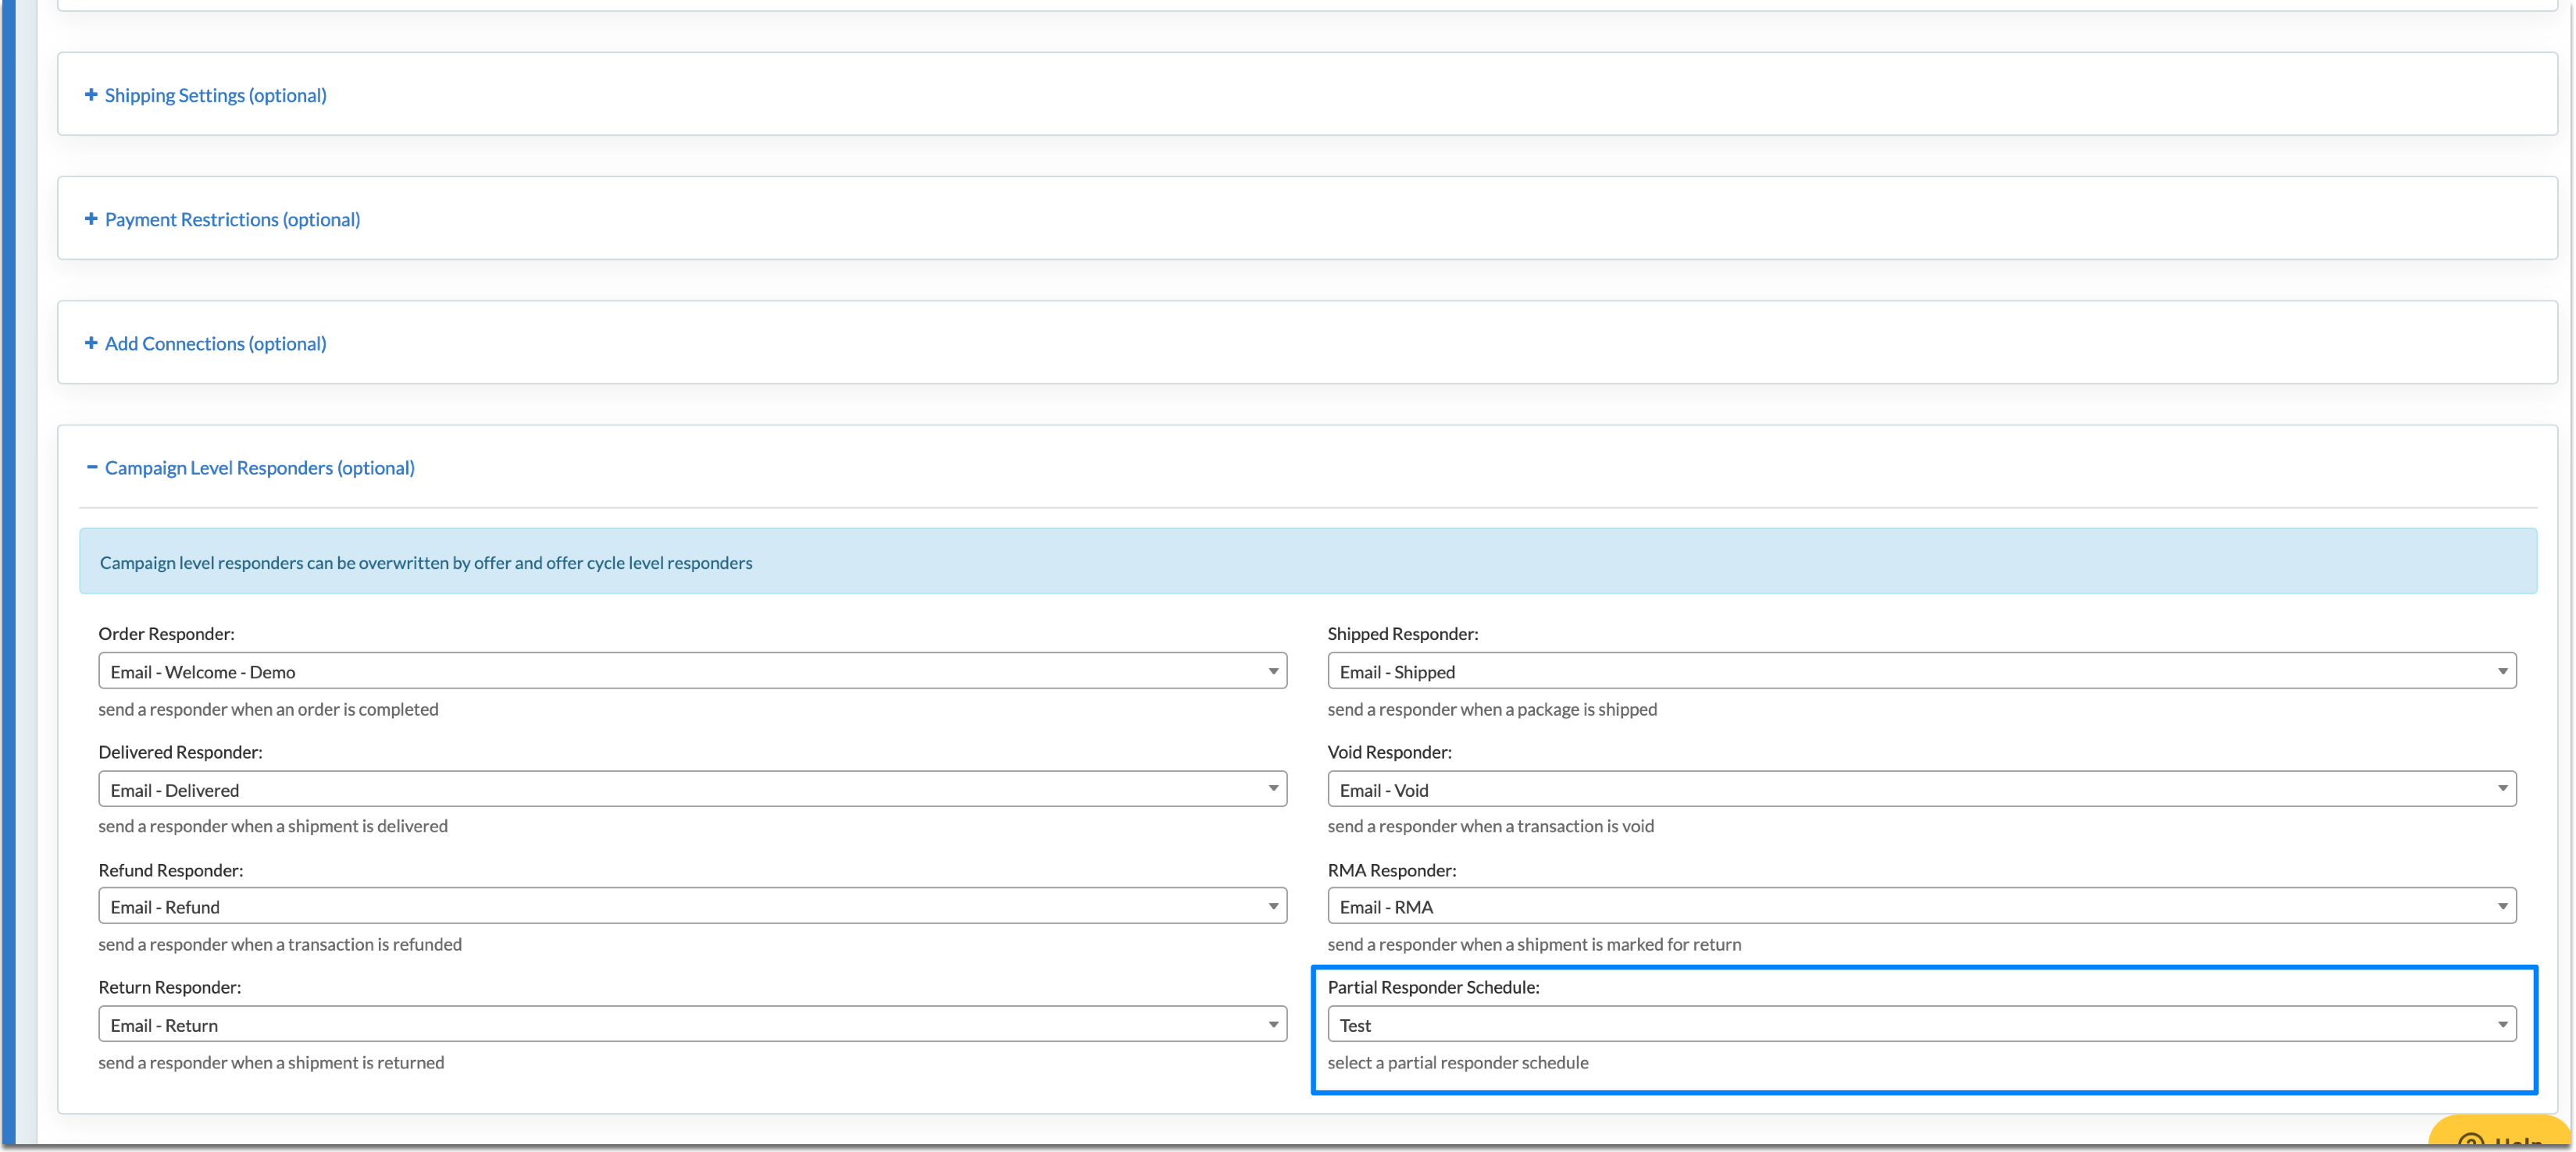Click the blue campaign responders info banner

[1307, 563]
